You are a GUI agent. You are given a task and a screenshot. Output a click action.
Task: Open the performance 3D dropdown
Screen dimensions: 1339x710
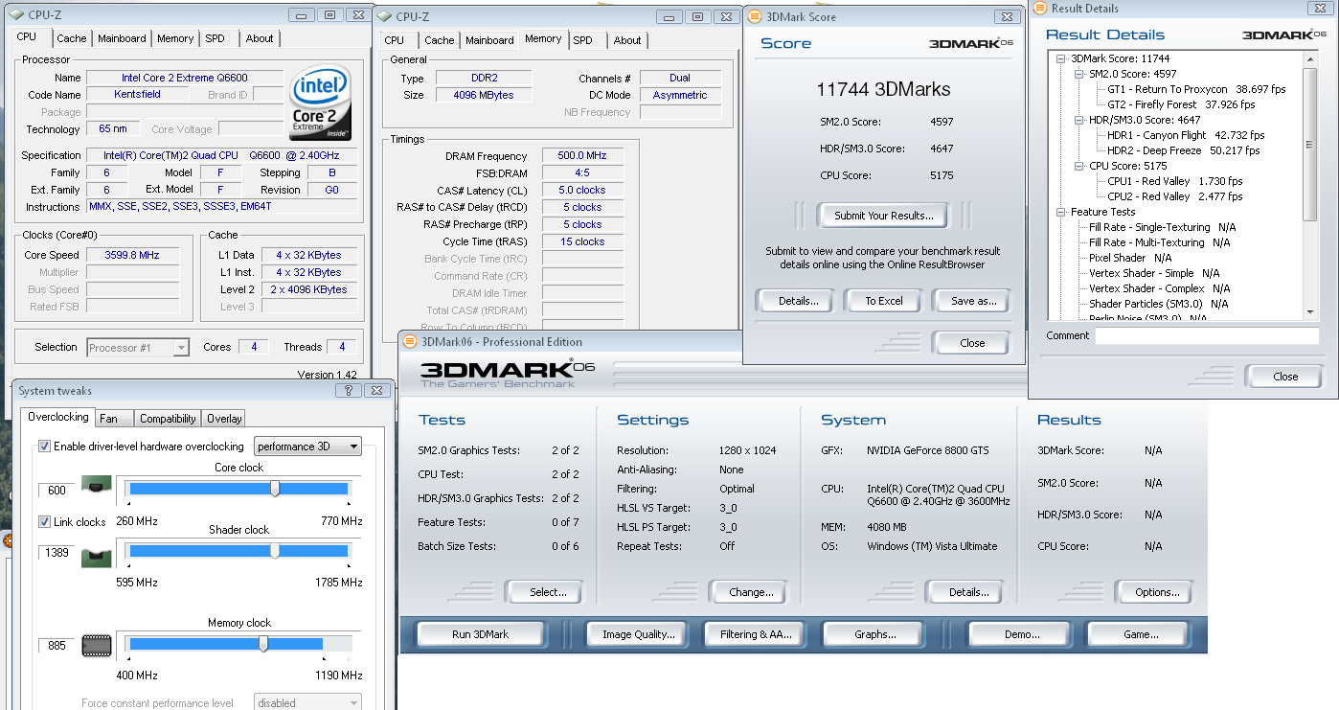pos(307,446)
